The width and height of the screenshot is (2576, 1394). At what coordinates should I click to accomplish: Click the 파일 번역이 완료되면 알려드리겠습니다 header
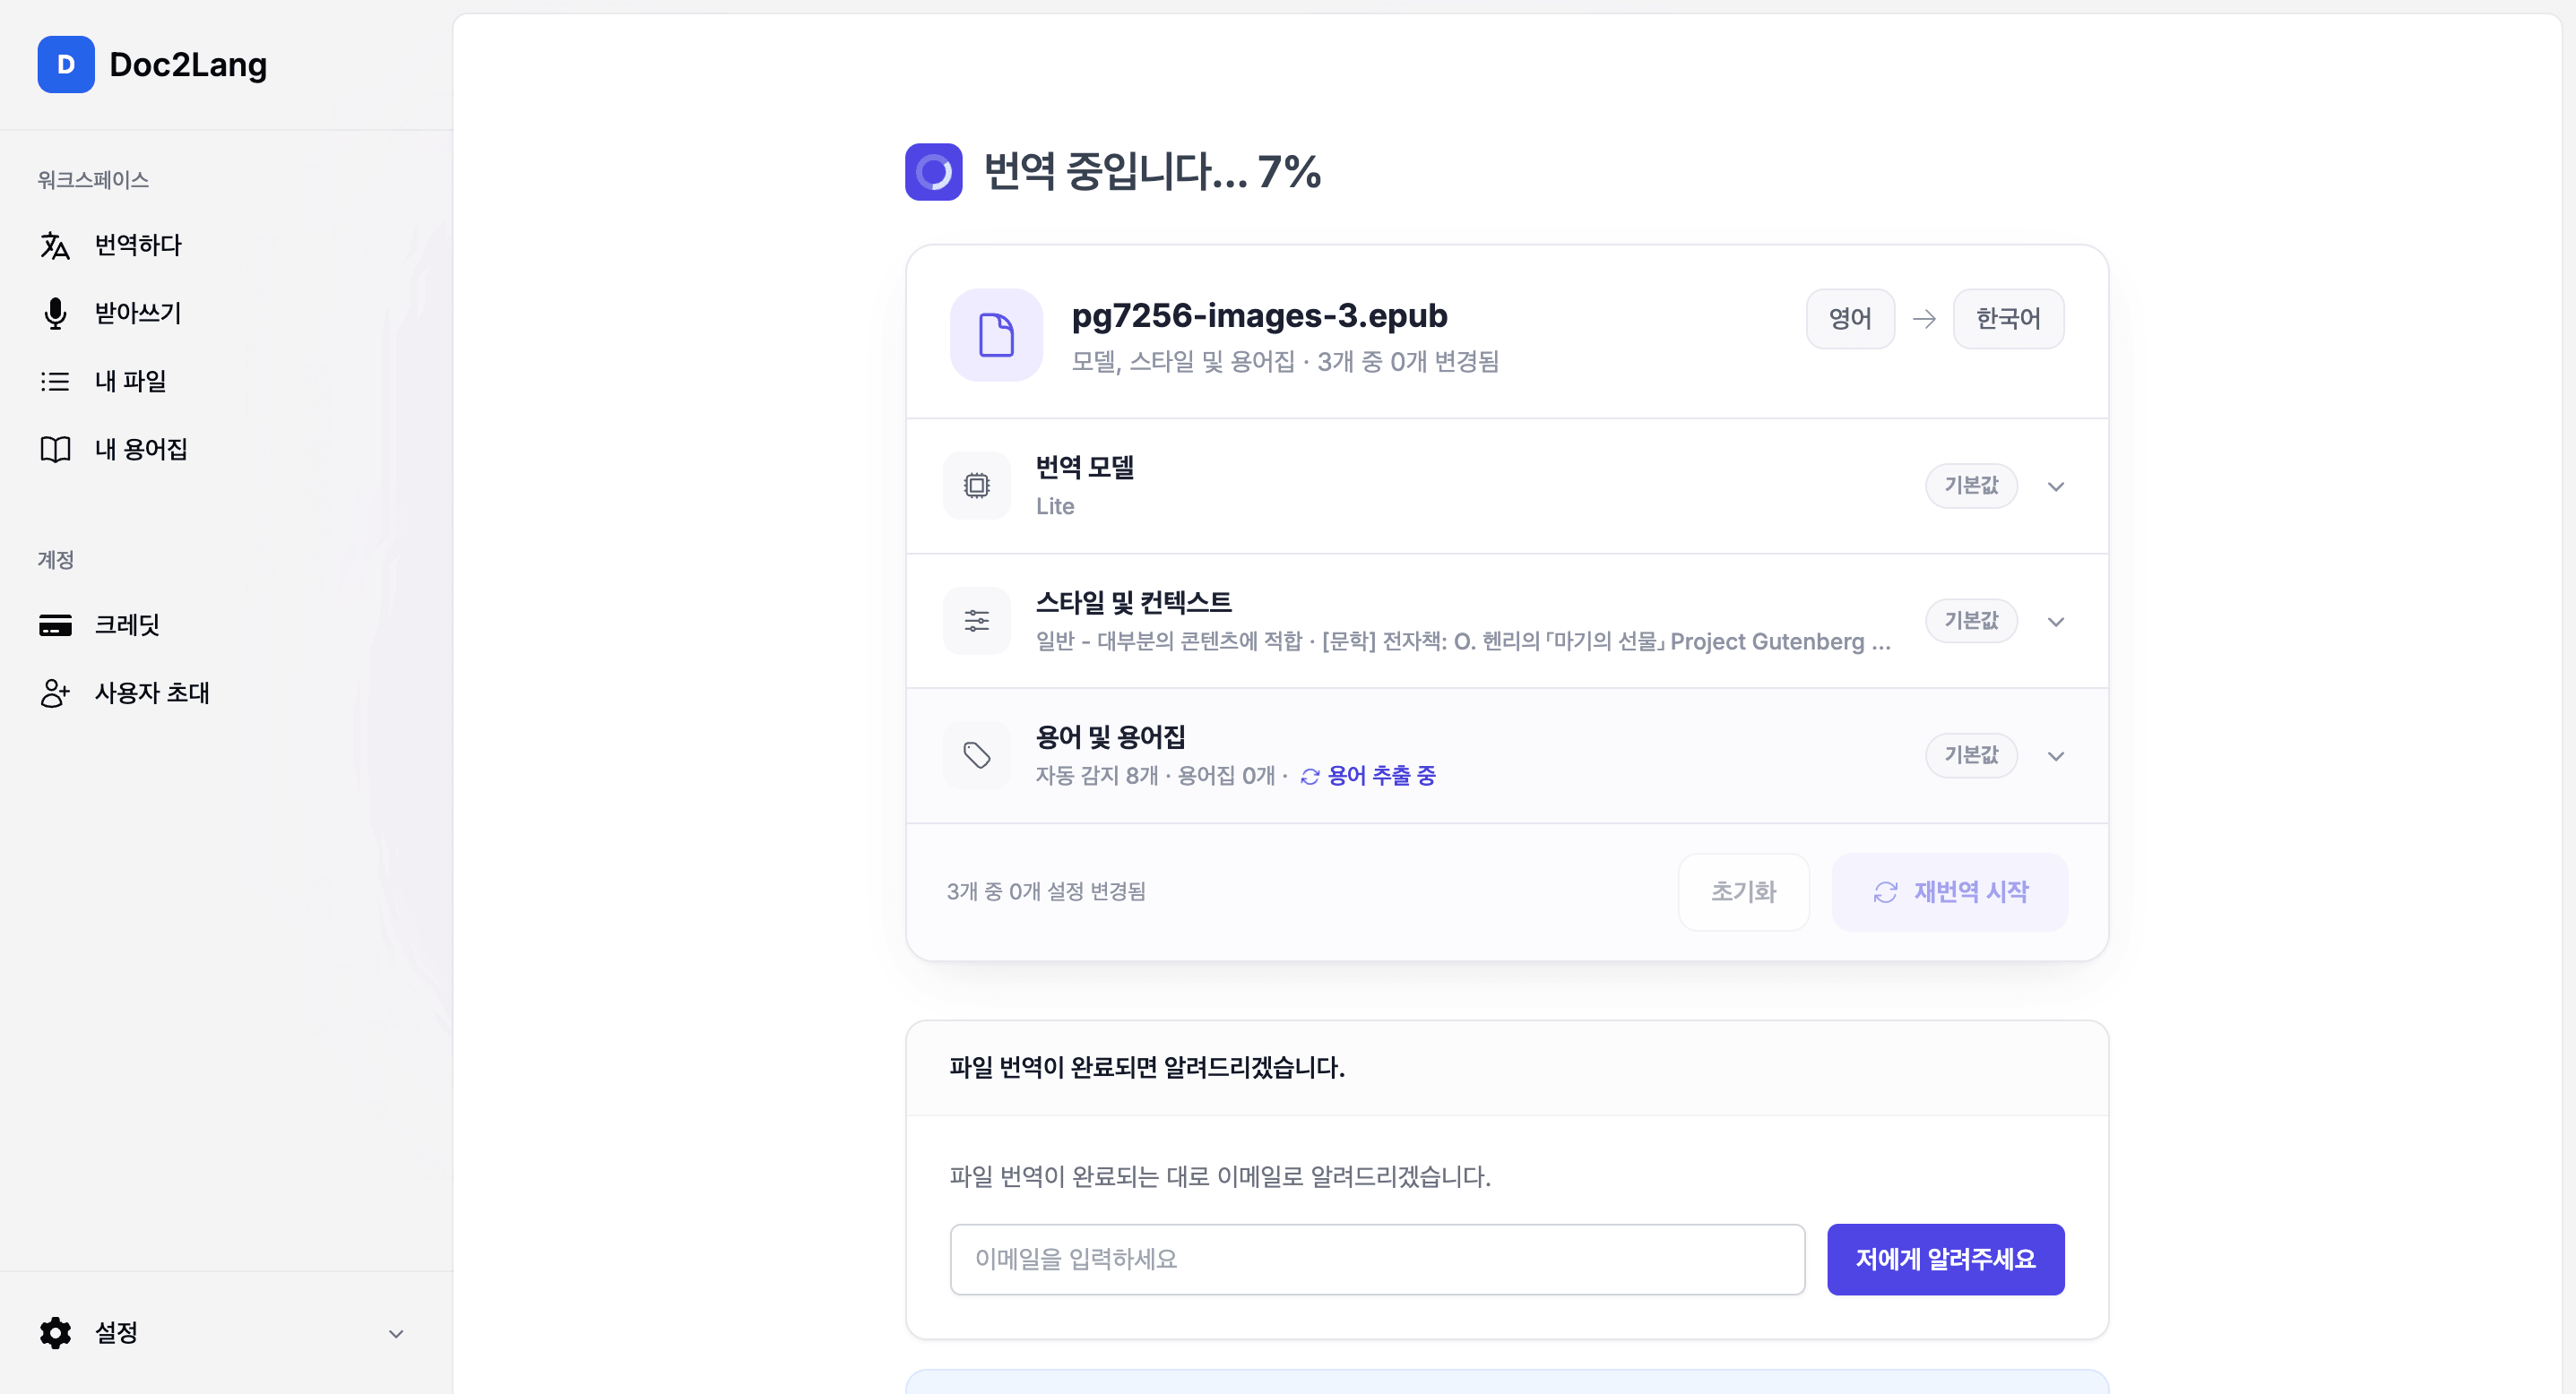click(1147, 1067)
